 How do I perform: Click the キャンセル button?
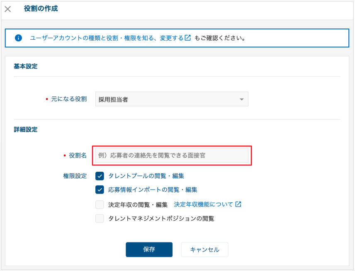pyautogui.click(x=205, y=249)
